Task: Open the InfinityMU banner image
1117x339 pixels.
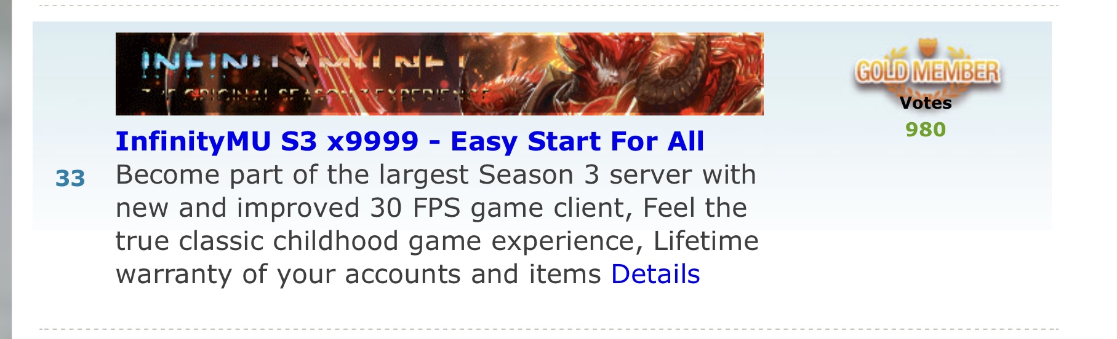Action: pos(439,74)
